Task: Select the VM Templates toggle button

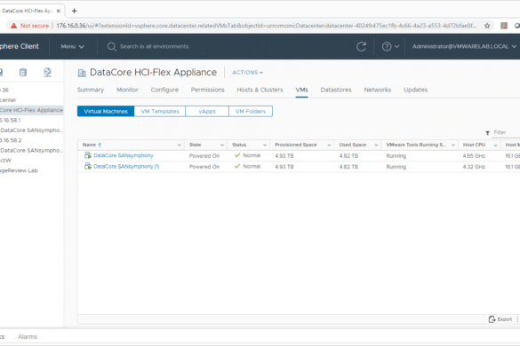Action: click(160, 111)
